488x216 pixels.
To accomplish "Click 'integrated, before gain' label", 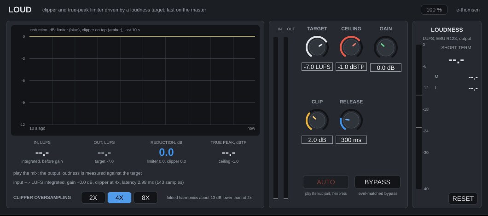I will coord(42,161).
